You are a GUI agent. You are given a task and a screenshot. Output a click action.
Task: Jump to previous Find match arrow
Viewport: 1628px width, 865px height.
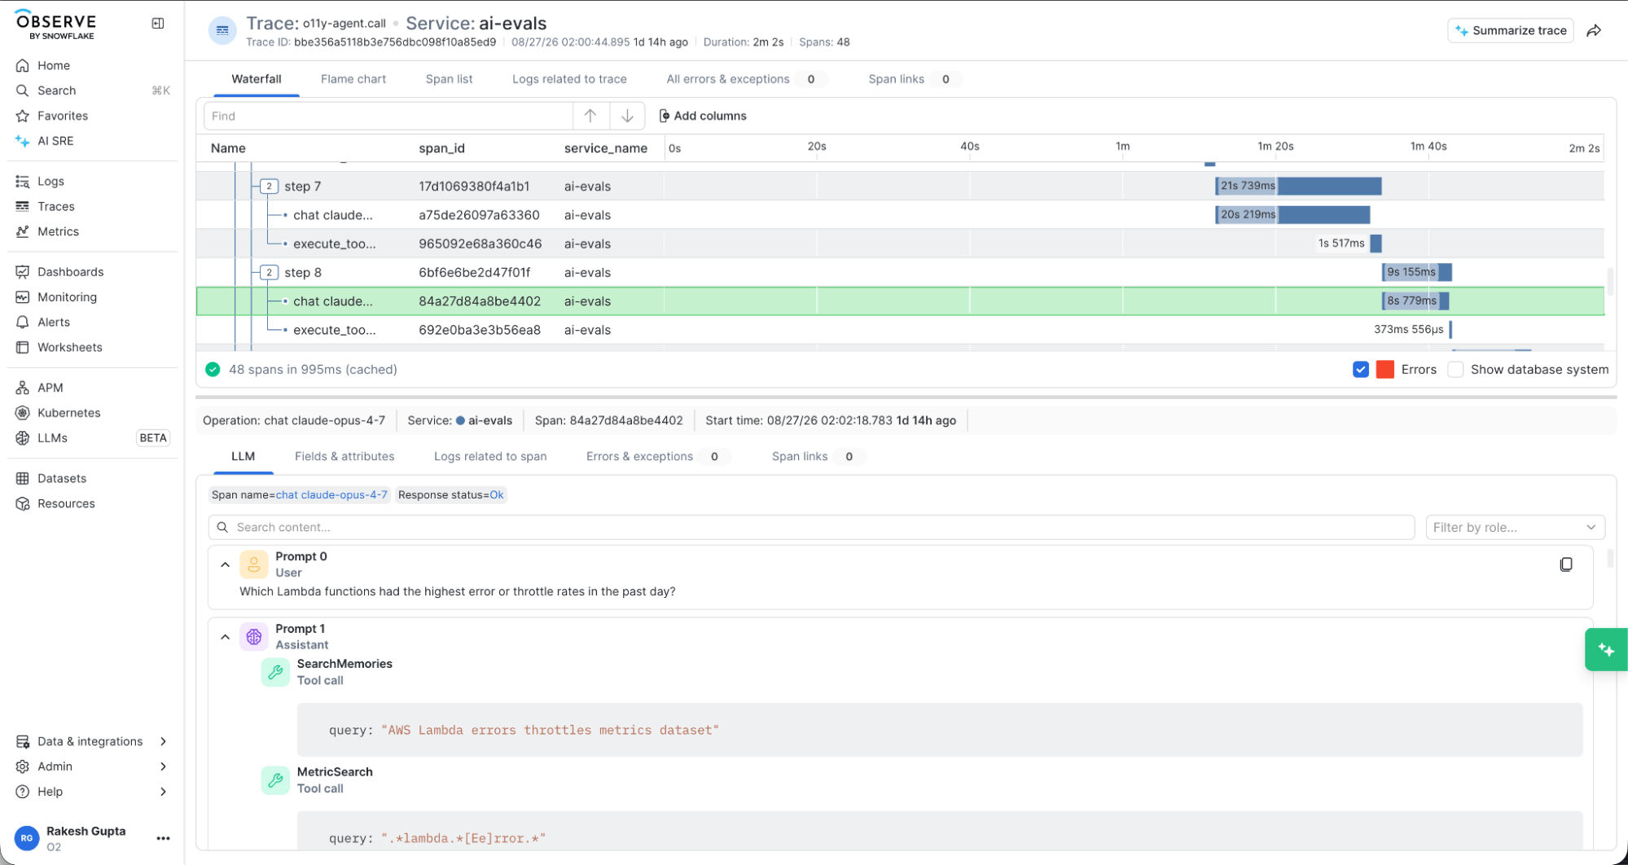590,116
